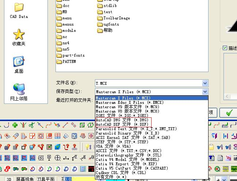Click the first blue Z rotation icon
The image size is (237, 181).
66,169
